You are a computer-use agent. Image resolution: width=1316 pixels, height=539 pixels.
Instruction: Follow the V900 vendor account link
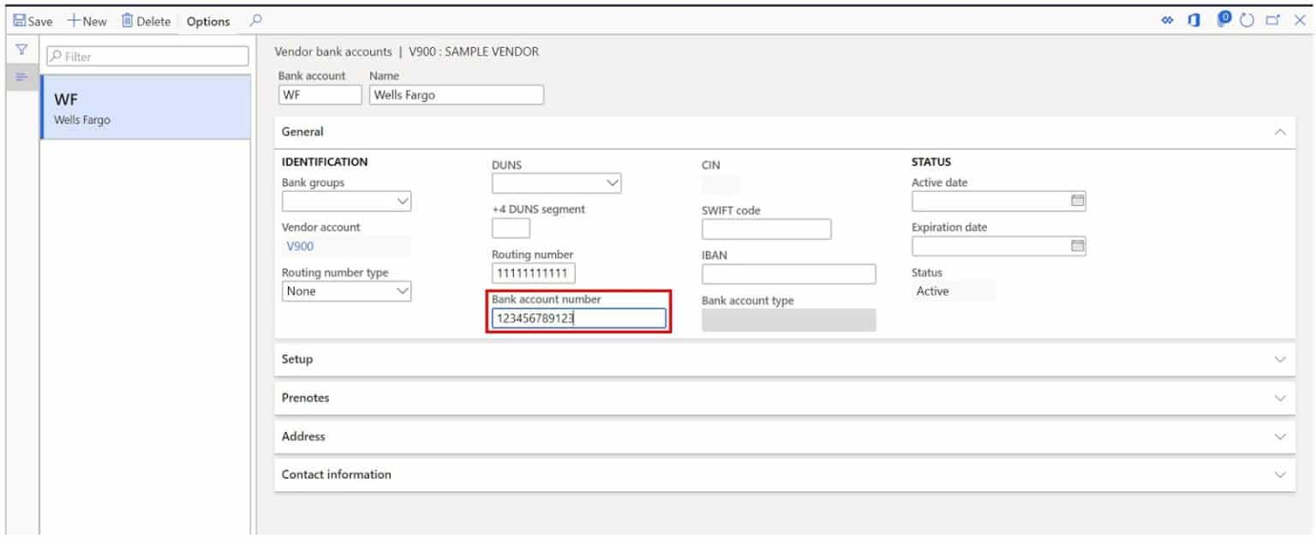tap(297, 244)
